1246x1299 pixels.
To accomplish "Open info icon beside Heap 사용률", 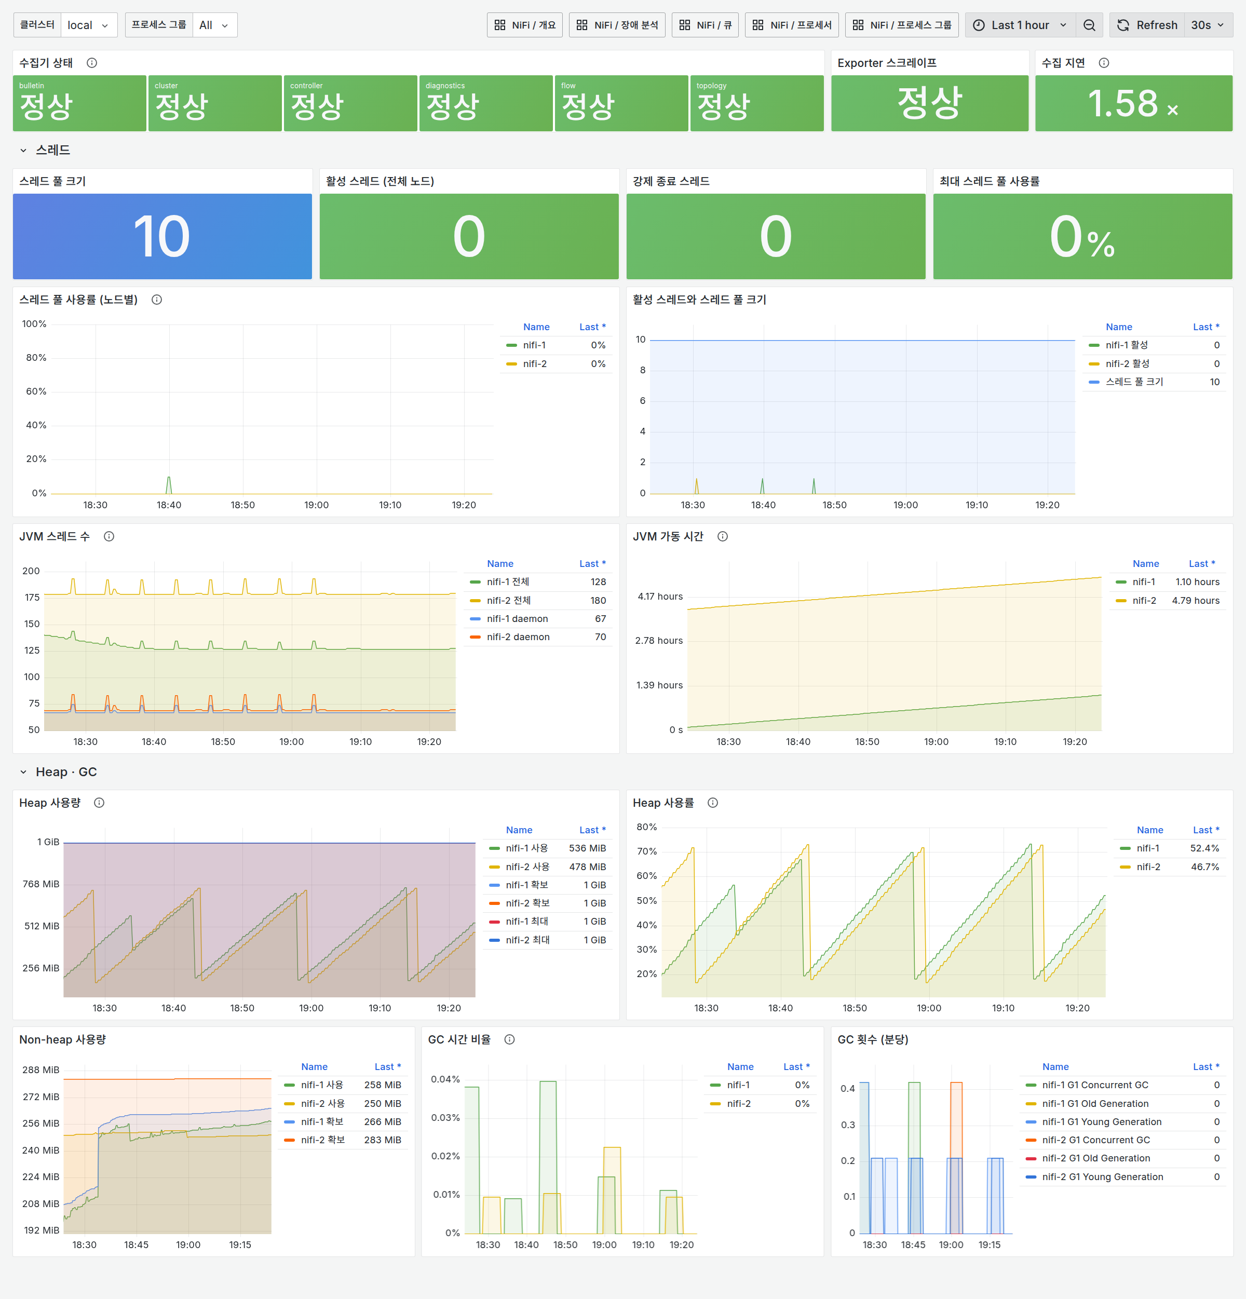I will point(713,803).
